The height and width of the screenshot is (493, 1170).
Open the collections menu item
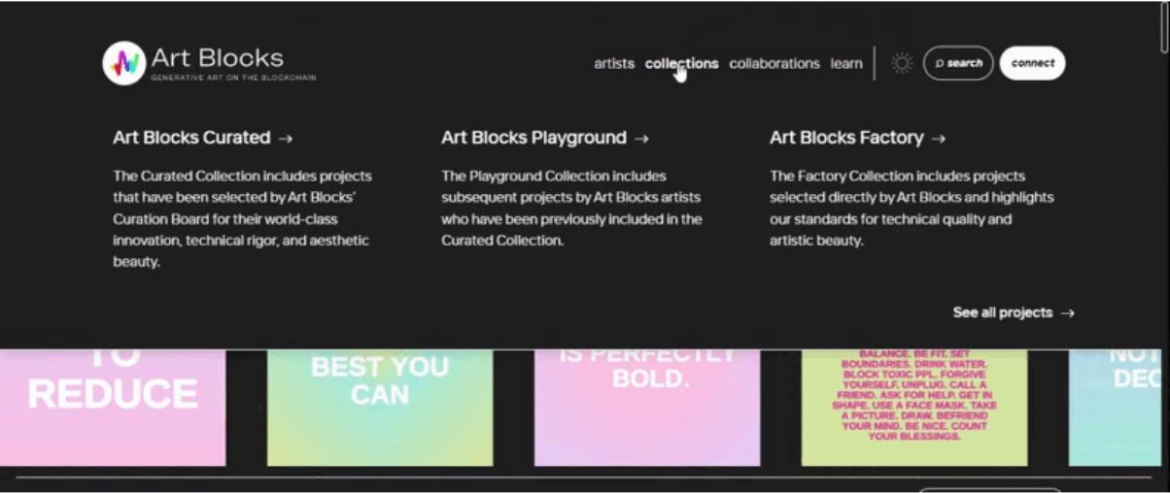682,63
